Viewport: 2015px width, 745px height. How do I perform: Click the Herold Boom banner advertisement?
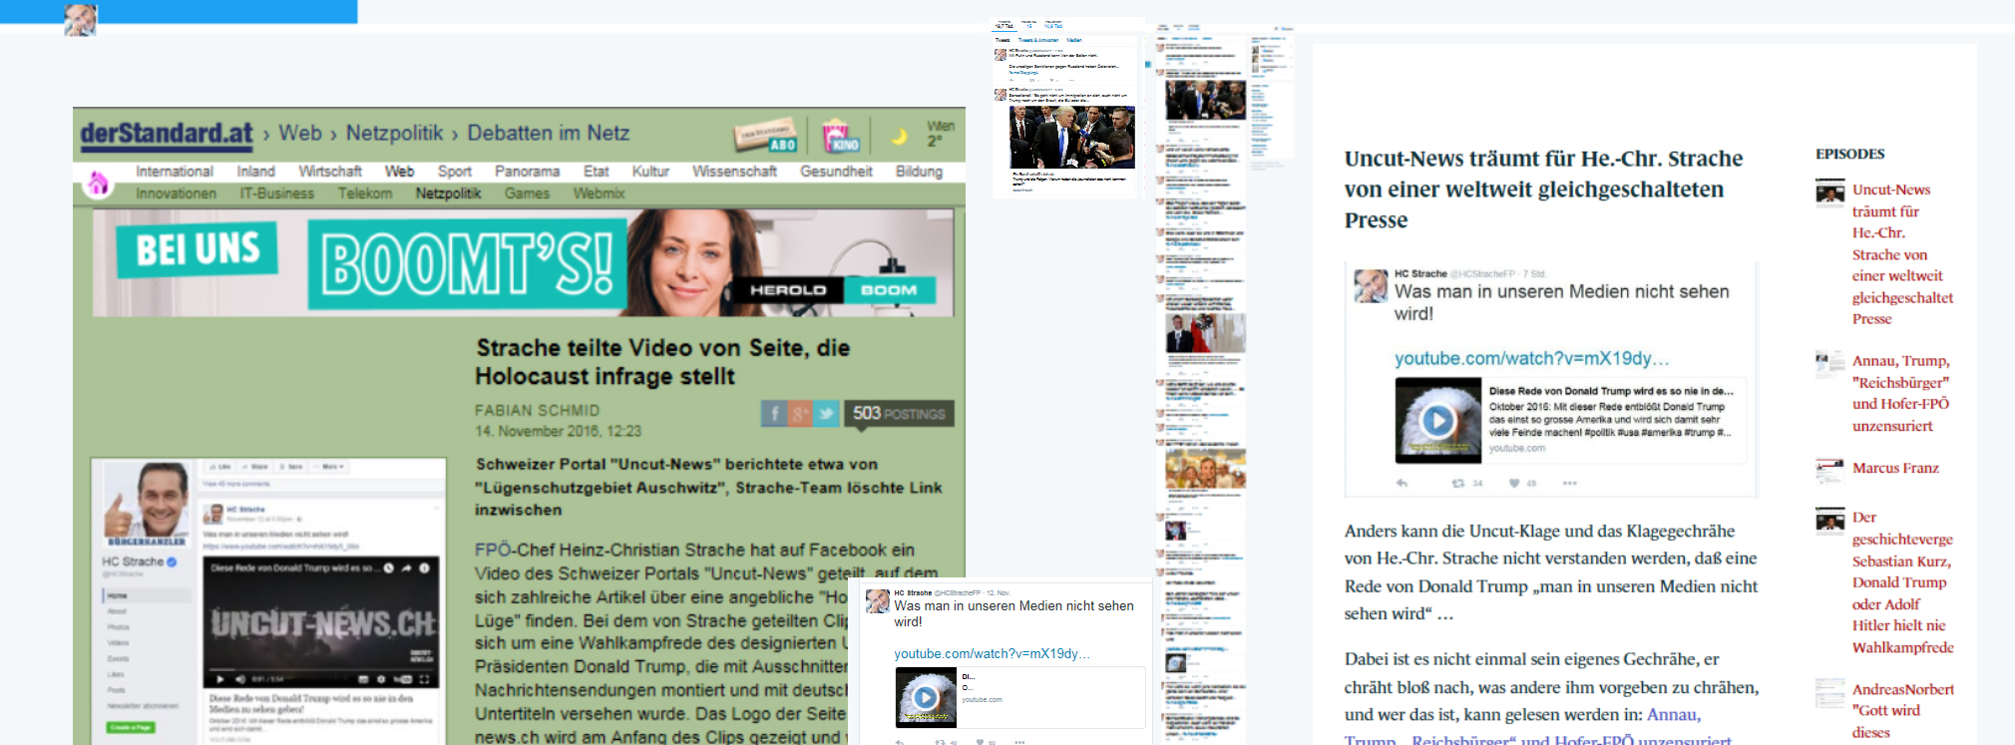523,262
